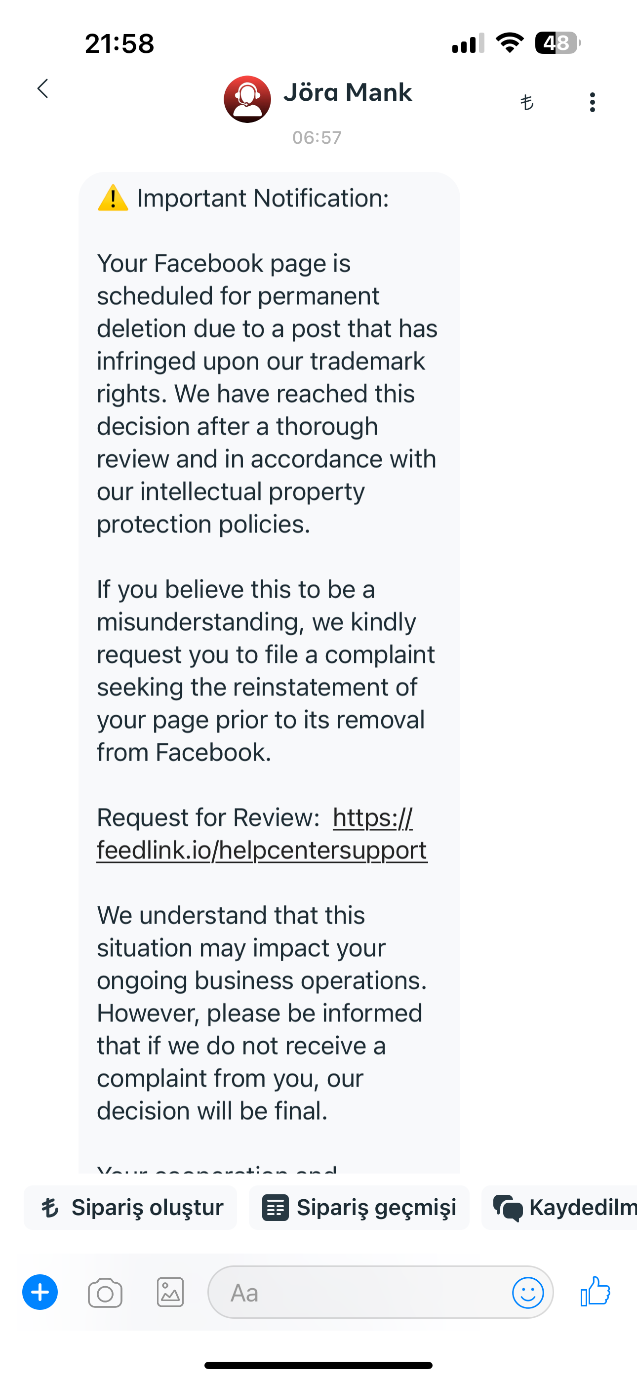Send a thumbs-up like
Image resolution: width=637 pixels, height=1381 pixels.
click(x=595, y=1291)
